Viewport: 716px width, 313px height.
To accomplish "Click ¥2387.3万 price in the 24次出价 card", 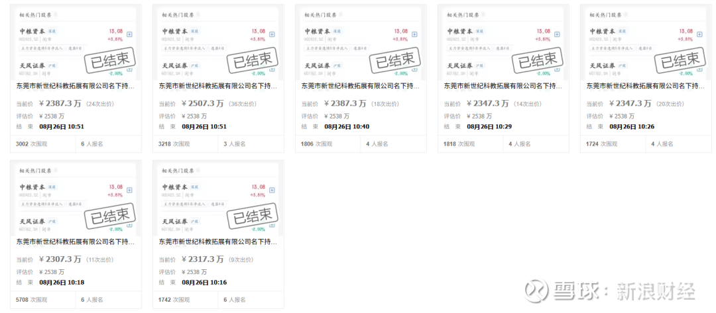I will [x=60, y=104].
